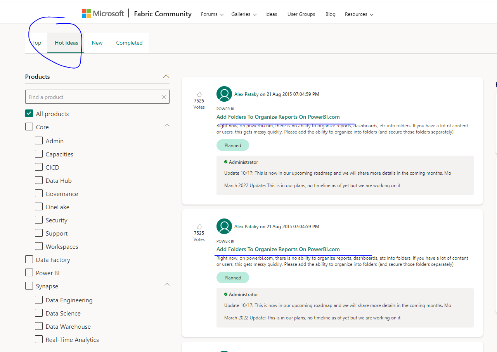
Task: Upvote the first Add Folders idea thumbs-up
Action: tap(199, 94)
